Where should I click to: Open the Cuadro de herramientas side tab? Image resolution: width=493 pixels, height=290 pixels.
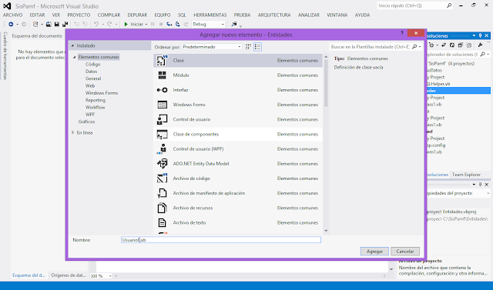pyautogui.click(x=5, y=55)
